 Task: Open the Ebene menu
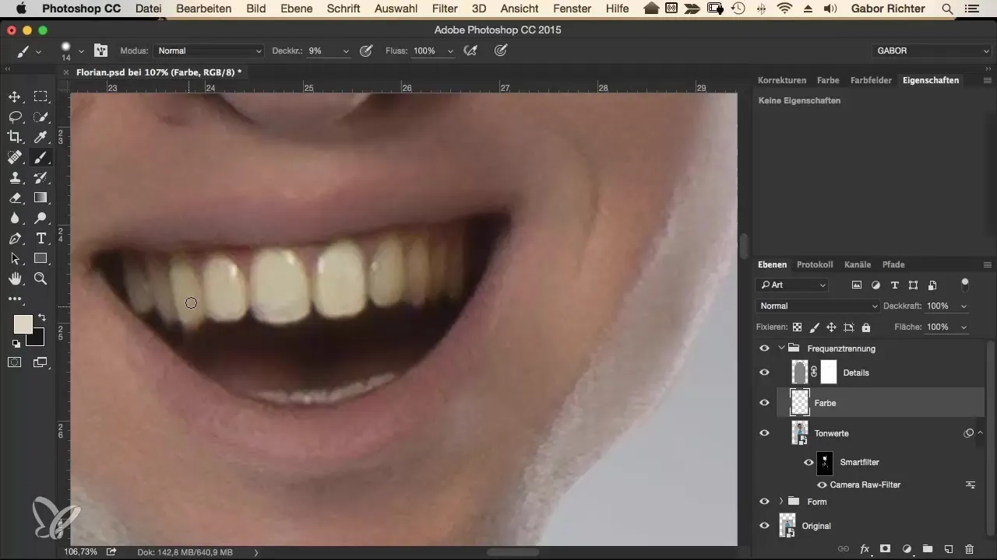[296, 9]
